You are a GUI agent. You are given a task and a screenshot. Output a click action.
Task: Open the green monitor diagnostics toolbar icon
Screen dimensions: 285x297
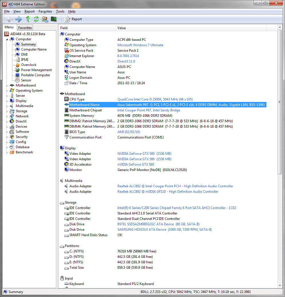tap(54, 19)
